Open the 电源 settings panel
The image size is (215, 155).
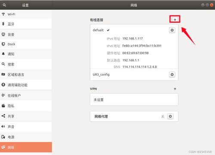26,137
